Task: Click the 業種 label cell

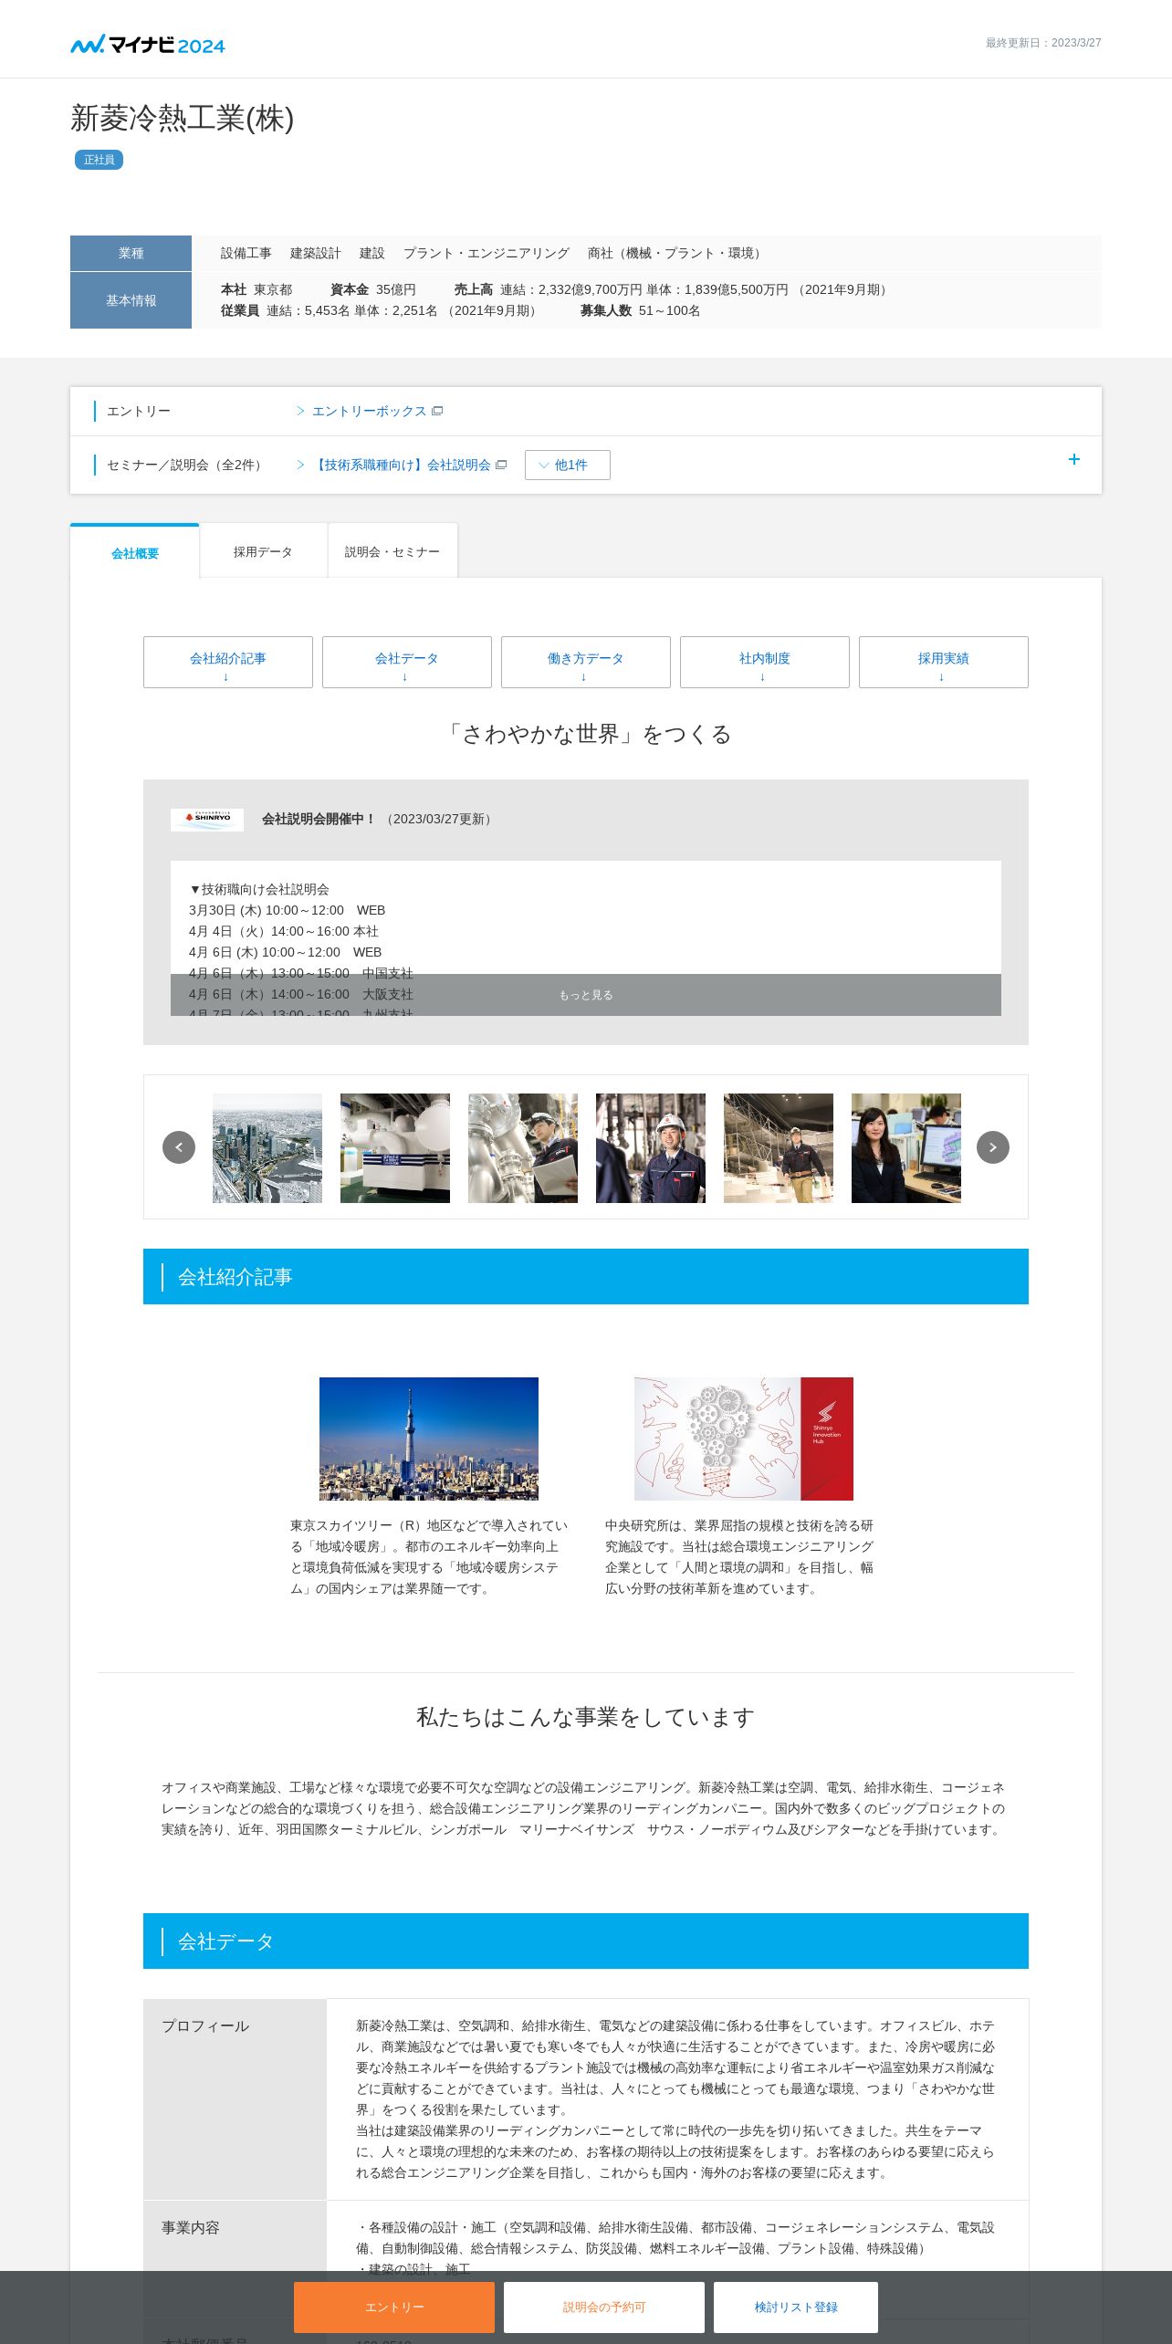Action: tap(131, 253)
